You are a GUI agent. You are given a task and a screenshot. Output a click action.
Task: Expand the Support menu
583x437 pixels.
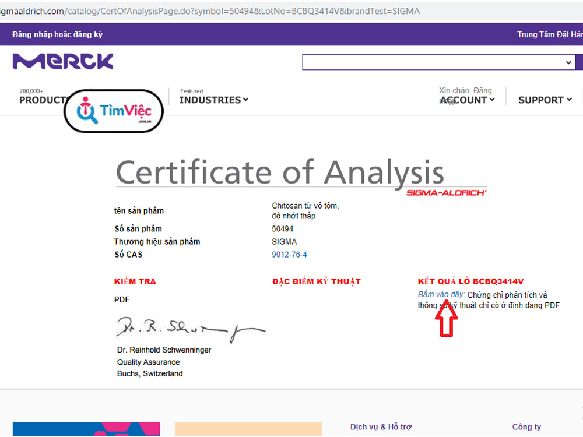coord(545,100)
